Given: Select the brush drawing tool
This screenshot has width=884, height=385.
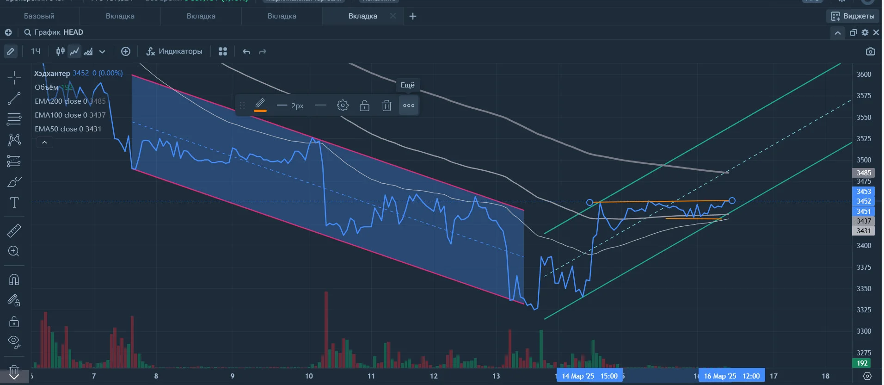Looking at the screenshot, I should point(14,182).
